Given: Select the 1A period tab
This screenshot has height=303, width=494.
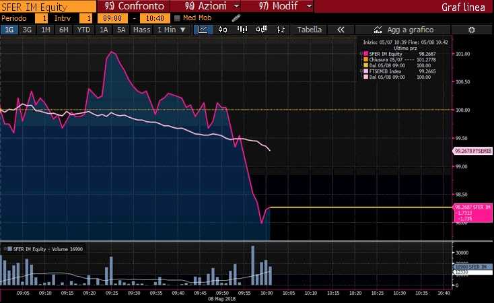Looking at the screenshot, I should coord(104,30).
